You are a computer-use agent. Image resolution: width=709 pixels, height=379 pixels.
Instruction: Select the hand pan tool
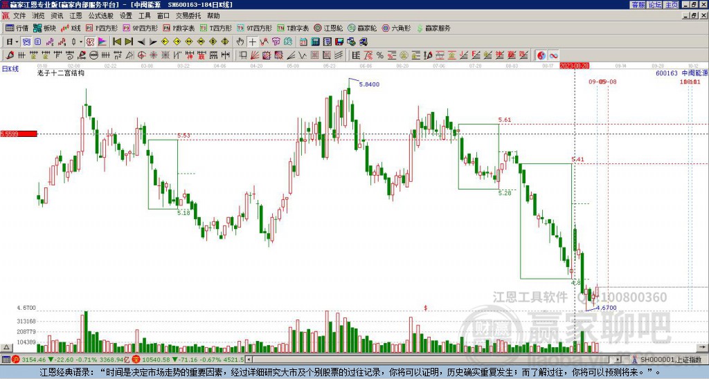[240, 42]
